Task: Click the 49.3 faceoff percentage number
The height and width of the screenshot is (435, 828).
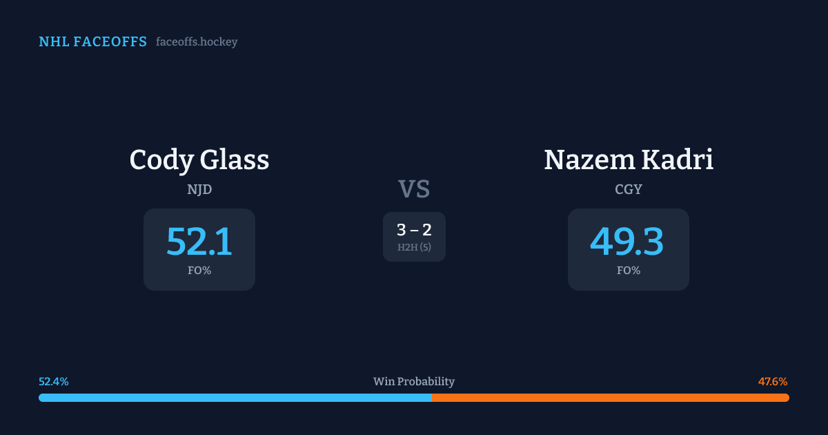Action: click(627, 242)
